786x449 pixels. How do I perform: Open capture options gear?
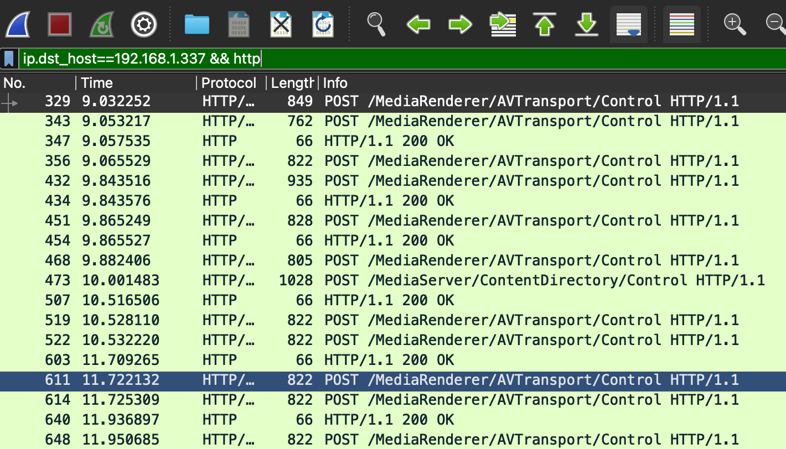pos(144,24)
